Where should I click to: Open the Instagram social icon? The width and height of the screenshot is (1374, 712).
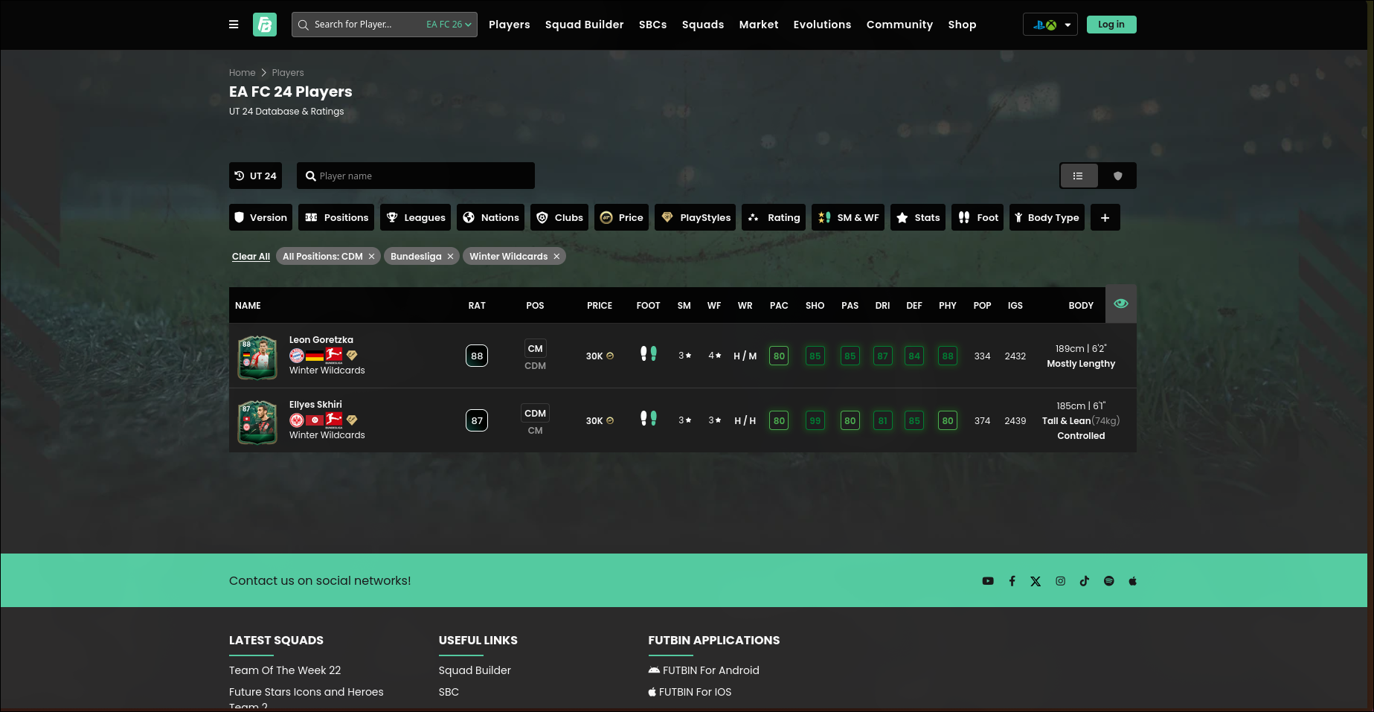(1060, 581)
